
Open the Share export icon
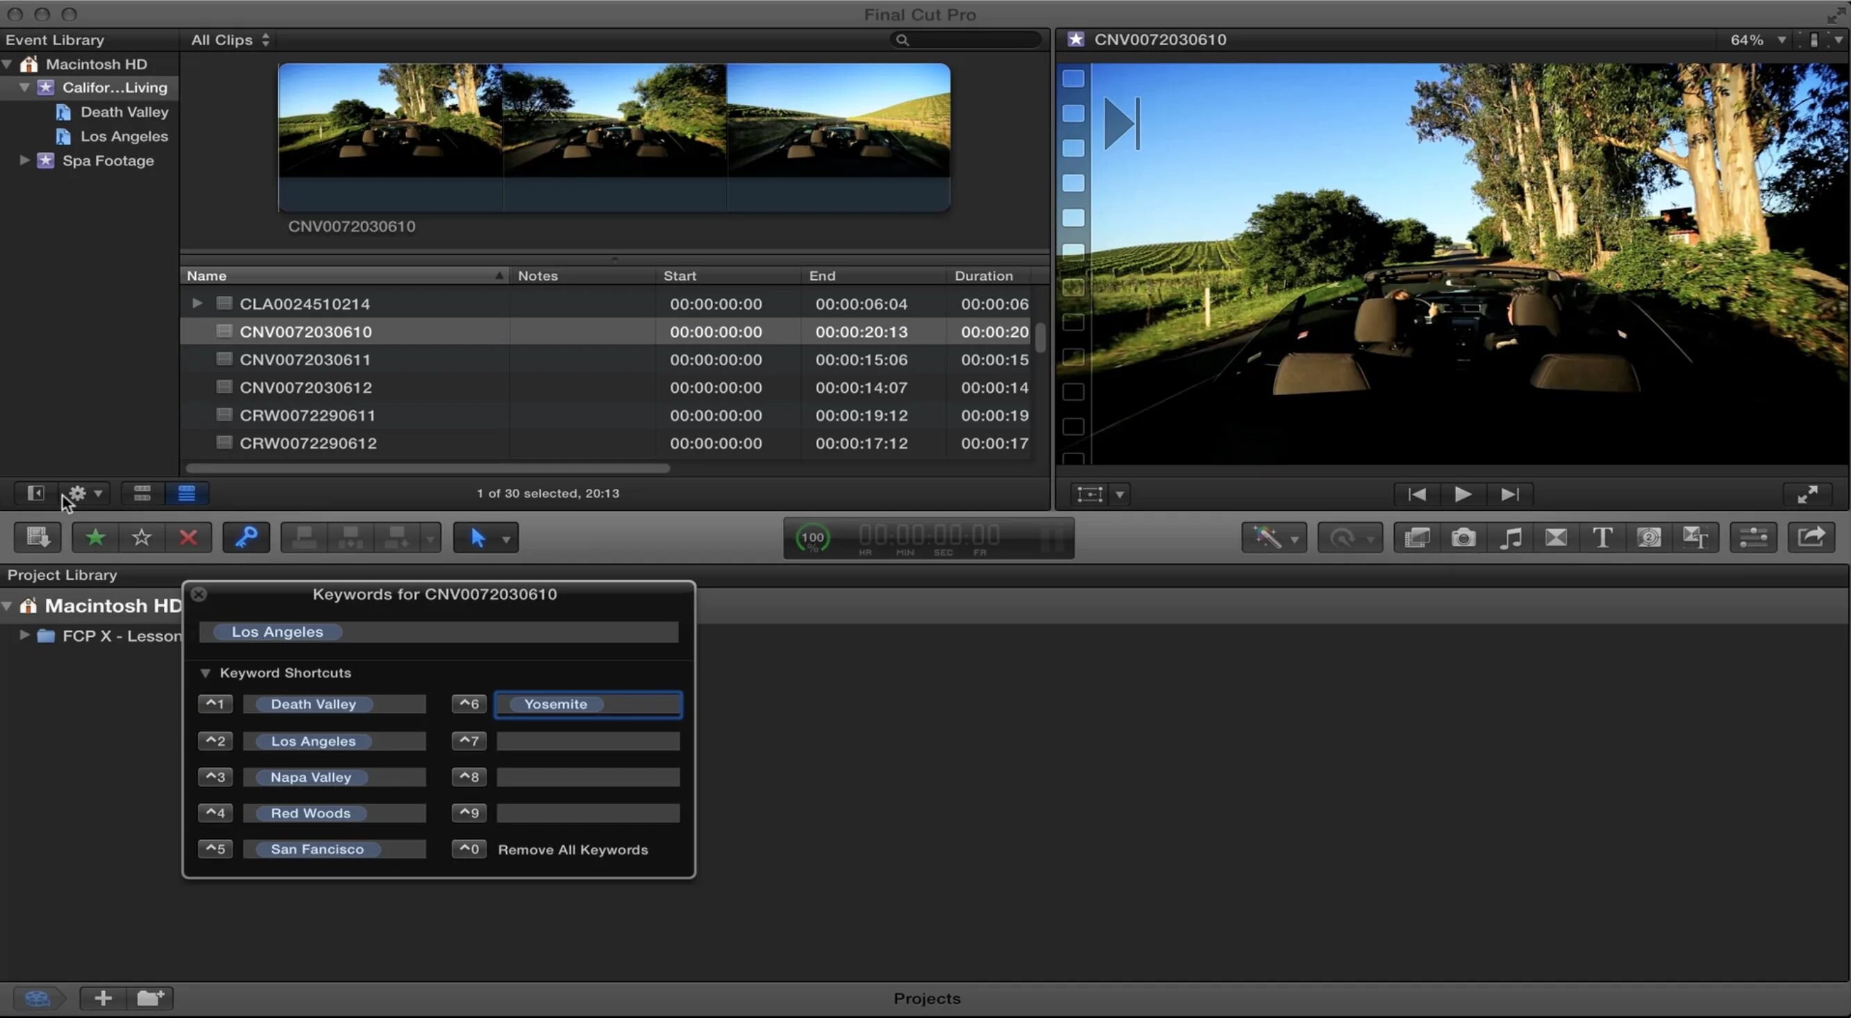[1810, 537]
